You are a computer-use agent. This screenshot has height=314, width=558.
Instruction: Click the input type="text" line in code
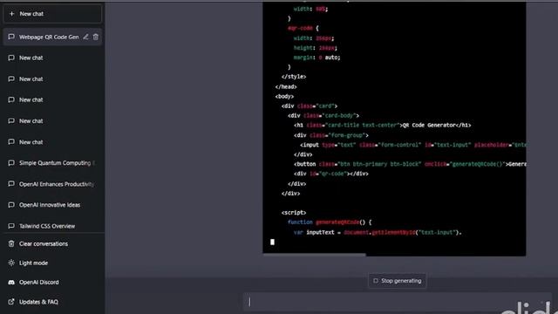pyautogui.click(x=413, y=145)
